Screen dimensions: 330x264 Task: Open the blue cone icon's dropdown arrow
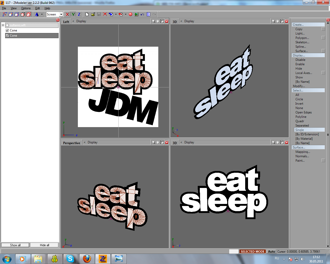[x=42, y=14]
